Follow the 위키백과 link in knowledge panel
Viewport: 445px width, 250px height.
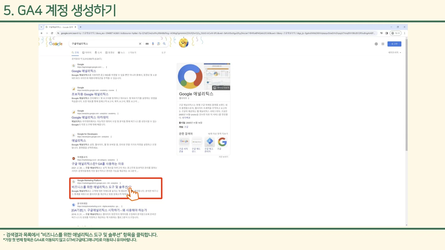pyautogui.click(x=186, y=118)
